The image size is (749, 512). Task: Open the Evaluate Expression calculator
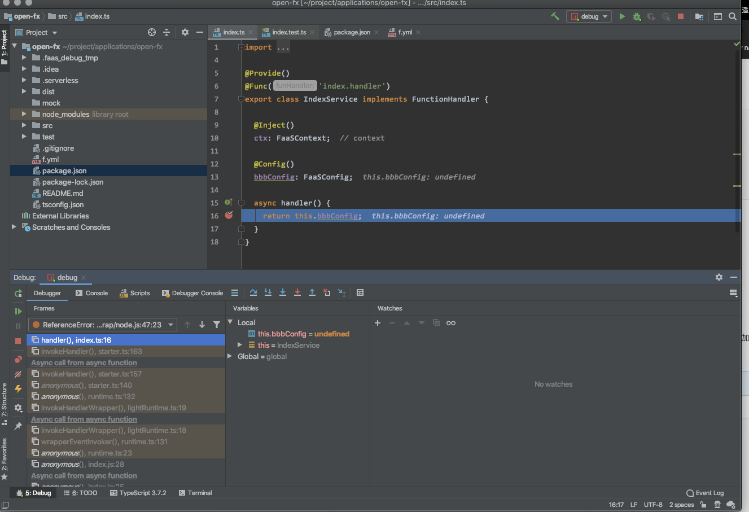360,292
